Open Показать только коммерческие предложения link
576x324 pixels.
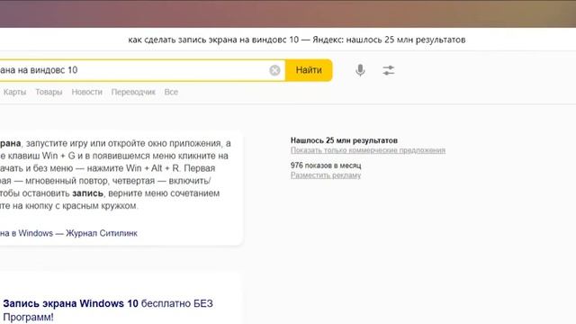[368, 150]
